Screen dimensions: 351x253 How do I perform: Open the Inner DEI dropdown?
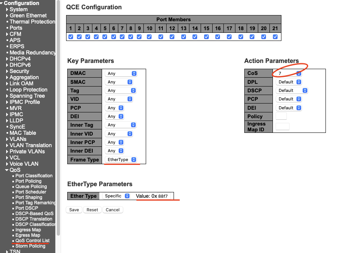pos(114,151)
